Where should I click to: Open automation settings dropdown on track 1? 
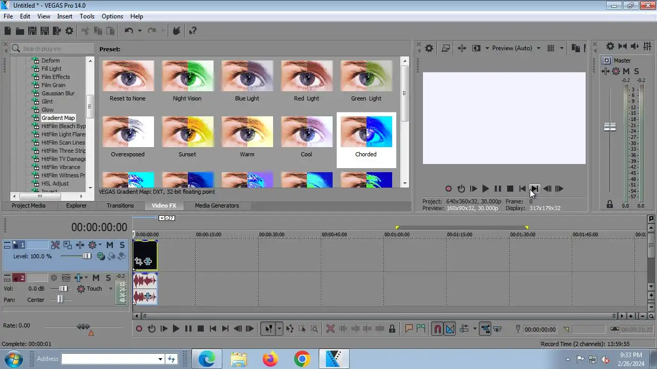click(x=100, y=245)
